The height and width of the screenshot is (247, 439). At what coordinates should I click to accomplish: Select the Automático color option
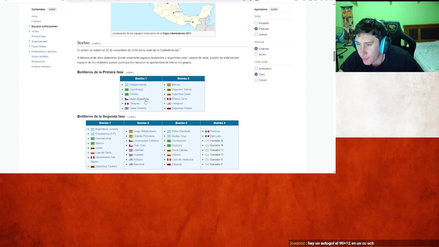tap(256, 69)
